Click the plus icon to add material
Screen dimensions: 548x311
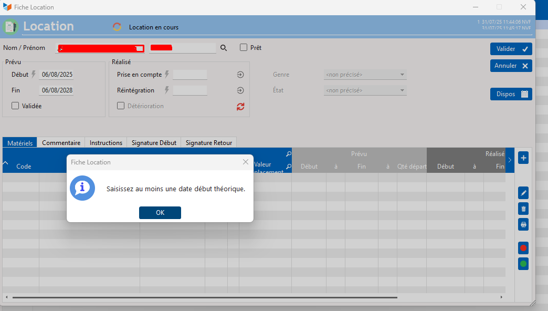pyautogui.click(x=523, y=158)
